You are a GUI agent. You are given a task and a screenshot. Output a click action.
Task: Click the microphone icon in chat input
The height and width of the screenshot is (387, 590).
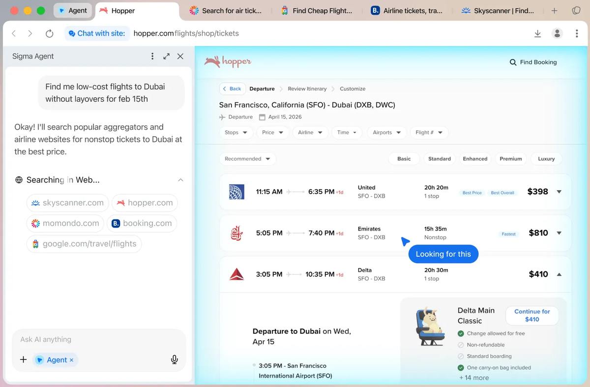(174, 360)
